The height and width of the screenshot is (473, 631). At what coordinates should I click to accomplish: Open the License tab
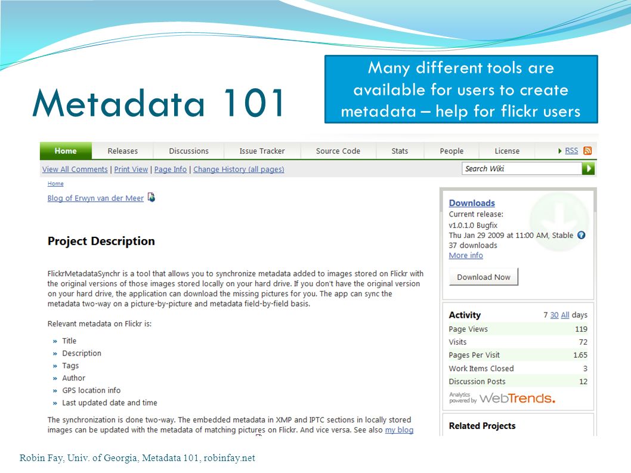(x=507, y=151)
